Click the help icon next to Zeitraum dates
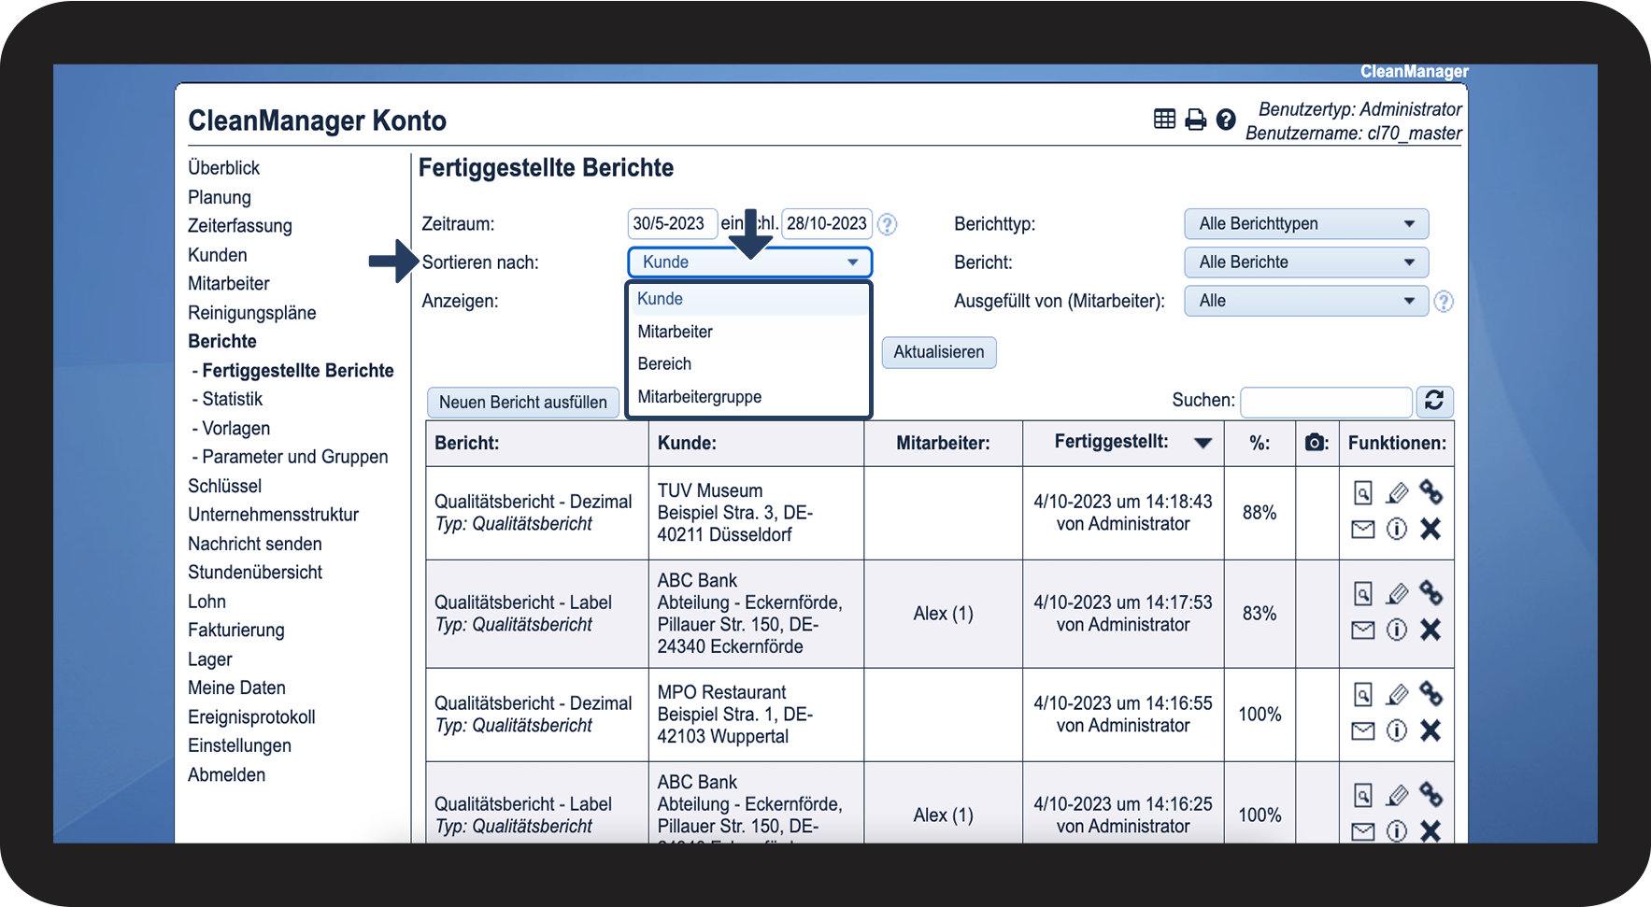 [888, 224]
